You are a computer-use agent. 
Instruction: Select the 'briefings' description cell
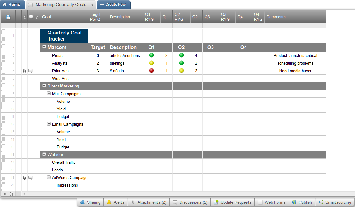click(125, 63)
